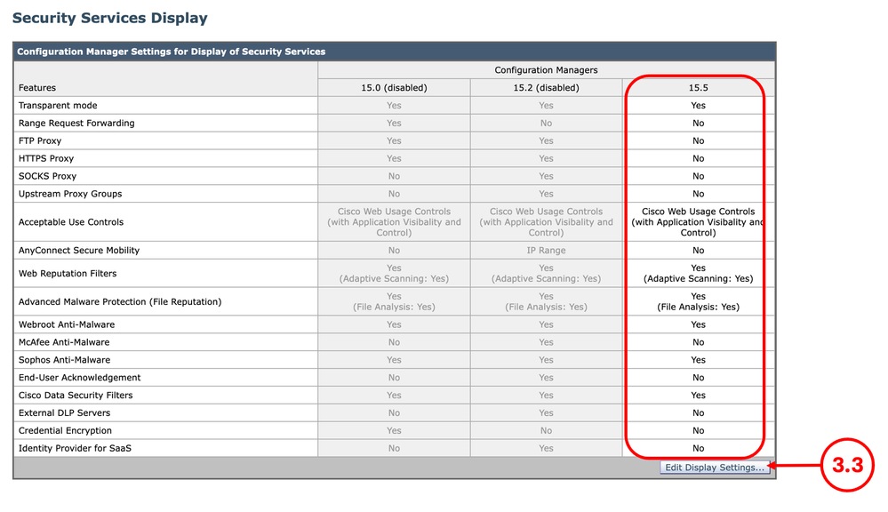This screenshot has height=512, width=888.
Task: Click the 15.0 value for Credential Encryption
Action: point(394,430)
